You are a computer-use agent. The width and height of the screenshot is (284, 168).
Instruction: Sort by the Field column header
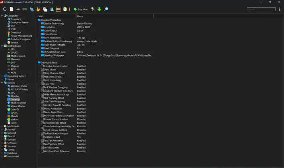point(57,16)
